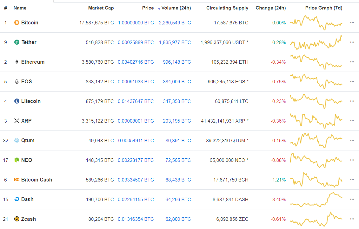Click the Zcash logo icon
This screenshot has height=229, width=359.
pos(17,219)
